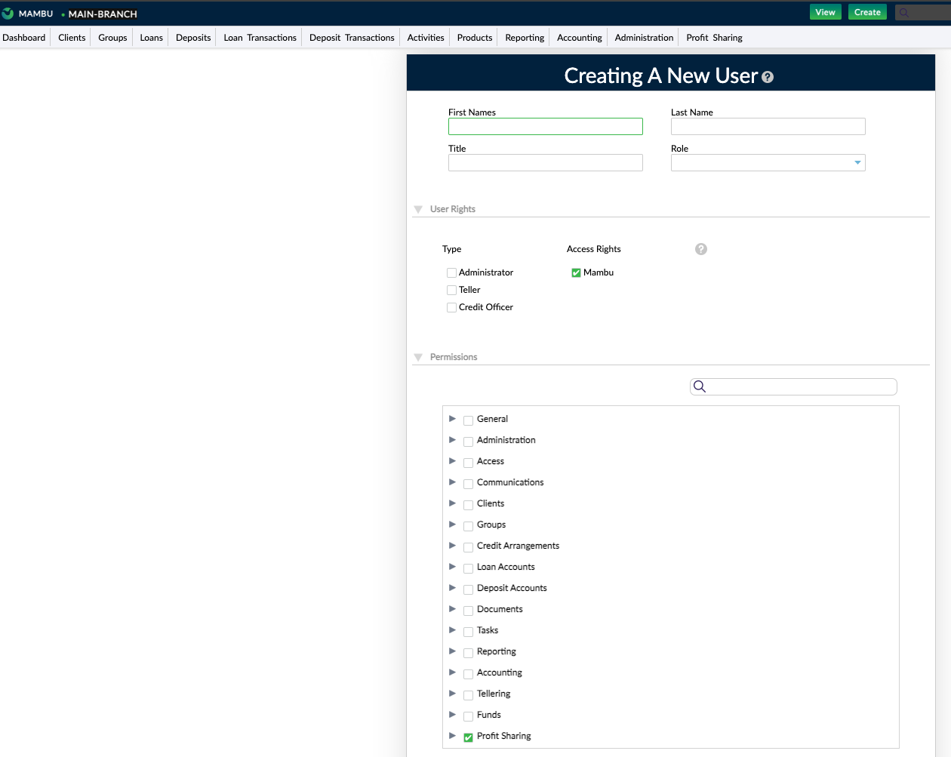Expand the General permissions node
Screen dimensions: 951x757
pyautogui.click(x=452, y=419)
